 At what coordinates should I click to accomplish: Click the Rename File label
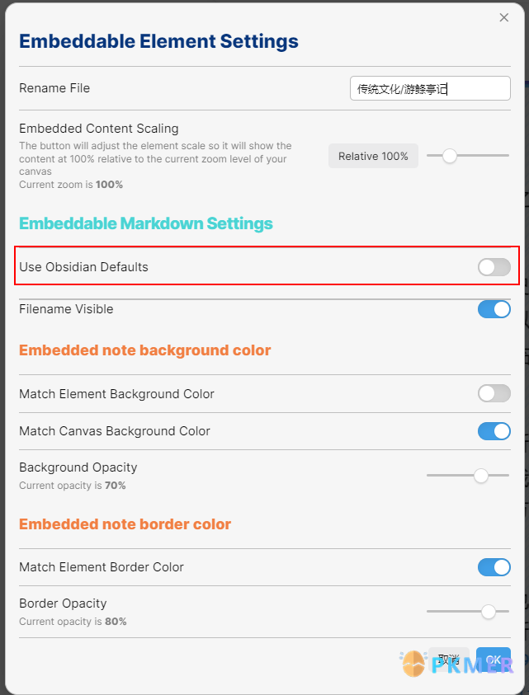(54, 87)
